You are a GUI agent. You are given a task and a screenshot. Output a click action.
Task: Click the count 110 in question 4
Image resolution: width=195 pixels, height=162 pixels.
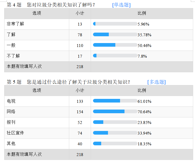click(x=80, y=46)
